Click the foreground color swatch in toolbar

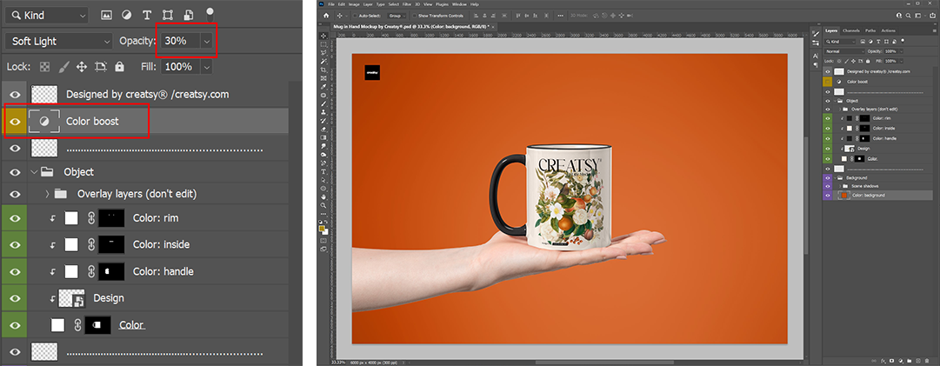click(322, 229)
